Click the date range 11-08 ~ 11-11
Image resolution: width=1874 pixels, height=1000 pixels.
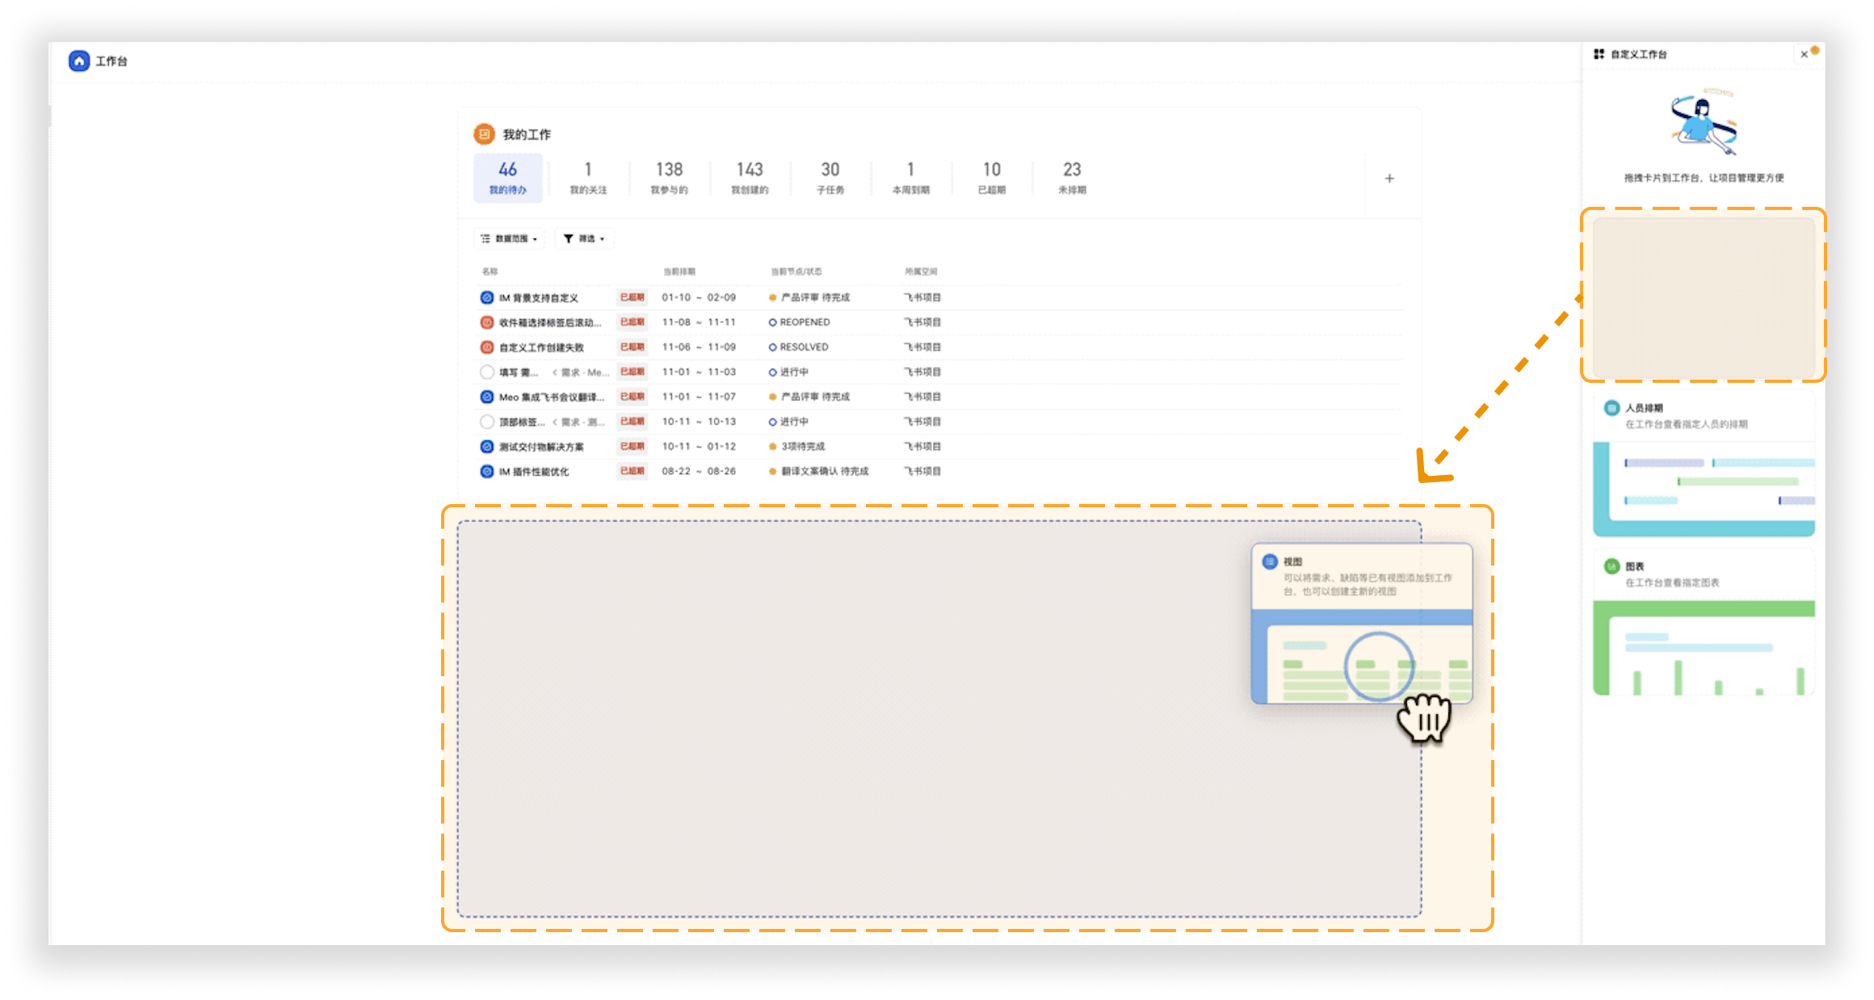(x=699, y=322)
